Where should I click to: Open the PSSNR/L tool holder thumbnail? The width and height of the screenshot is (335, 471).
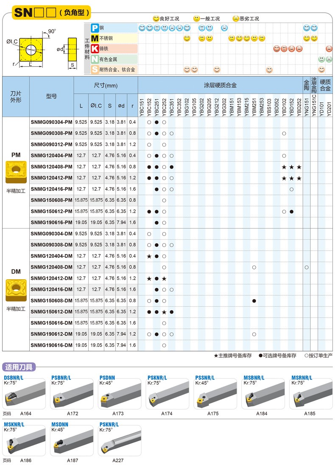pos(215,393)
